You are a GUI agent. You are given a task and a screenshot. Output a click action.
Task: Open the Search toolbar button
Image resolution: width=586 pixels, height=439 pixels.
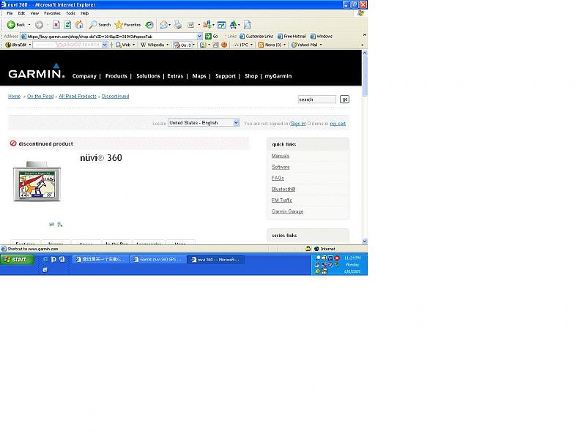[100, 25]
